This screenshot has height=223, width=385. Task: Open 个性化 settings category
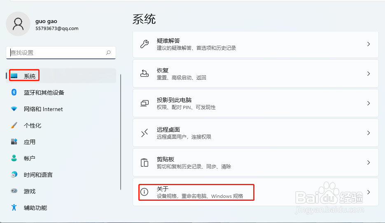point(33,125)
